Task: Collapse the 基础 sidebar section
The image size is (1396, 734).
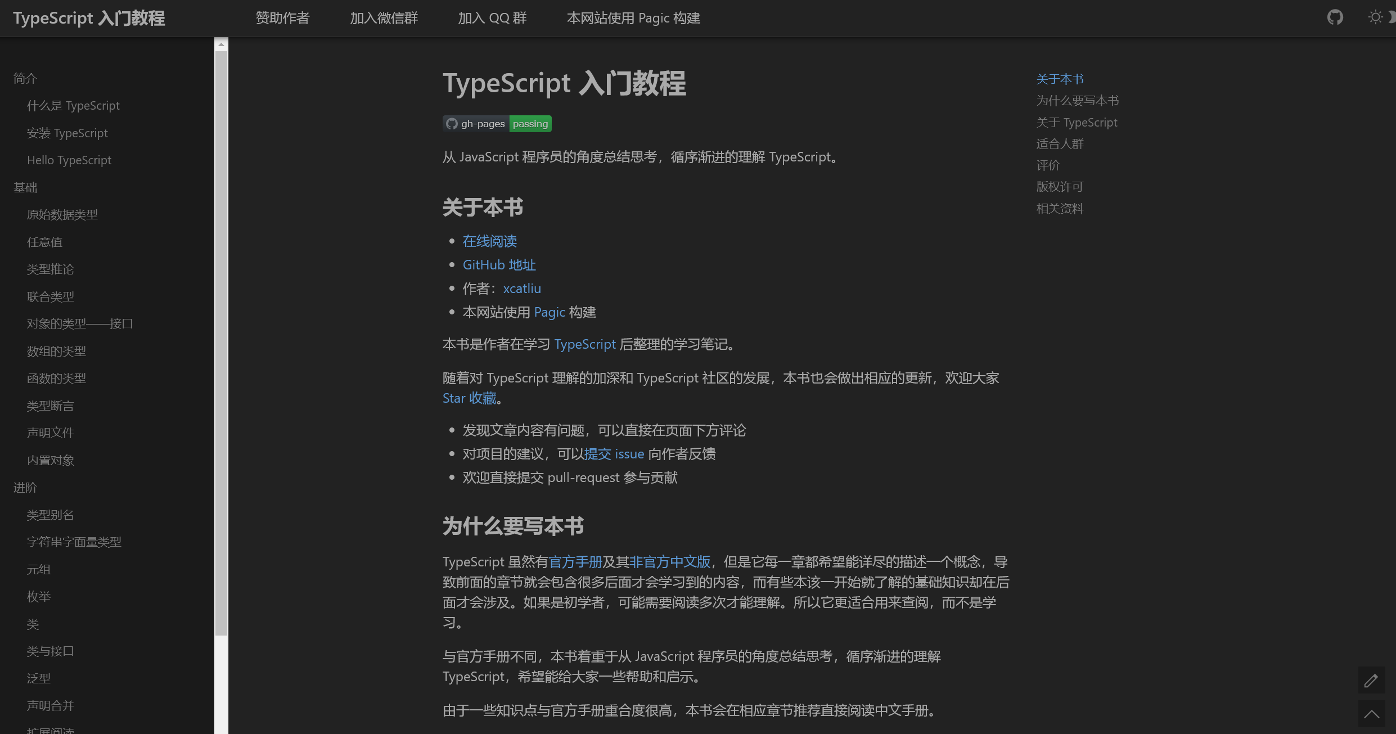Action: [25, 187]
